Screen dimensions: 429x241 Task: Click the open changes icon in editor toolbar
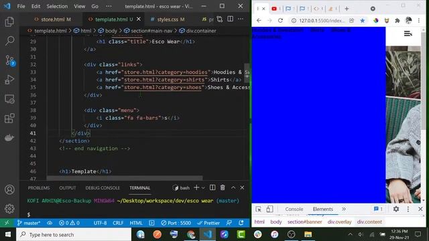219,19
